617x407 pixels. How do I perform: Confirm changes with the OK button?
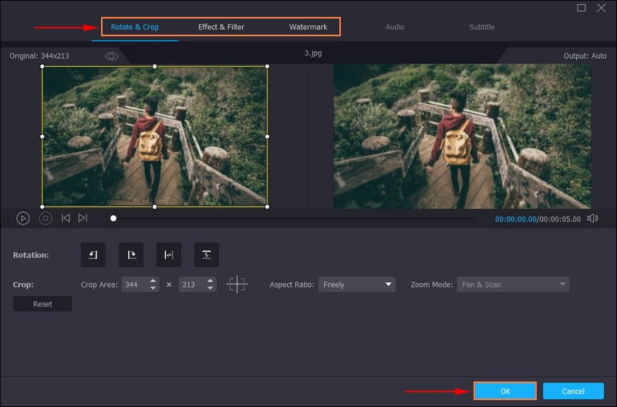click(505, 391)
